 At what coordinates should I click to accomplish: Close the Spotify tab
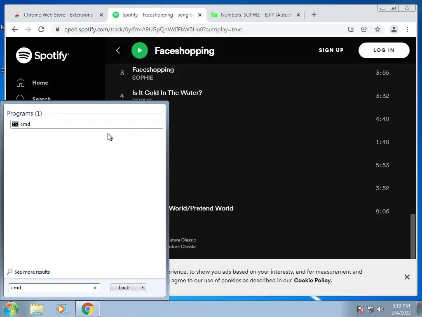click(x=200, y=15)
